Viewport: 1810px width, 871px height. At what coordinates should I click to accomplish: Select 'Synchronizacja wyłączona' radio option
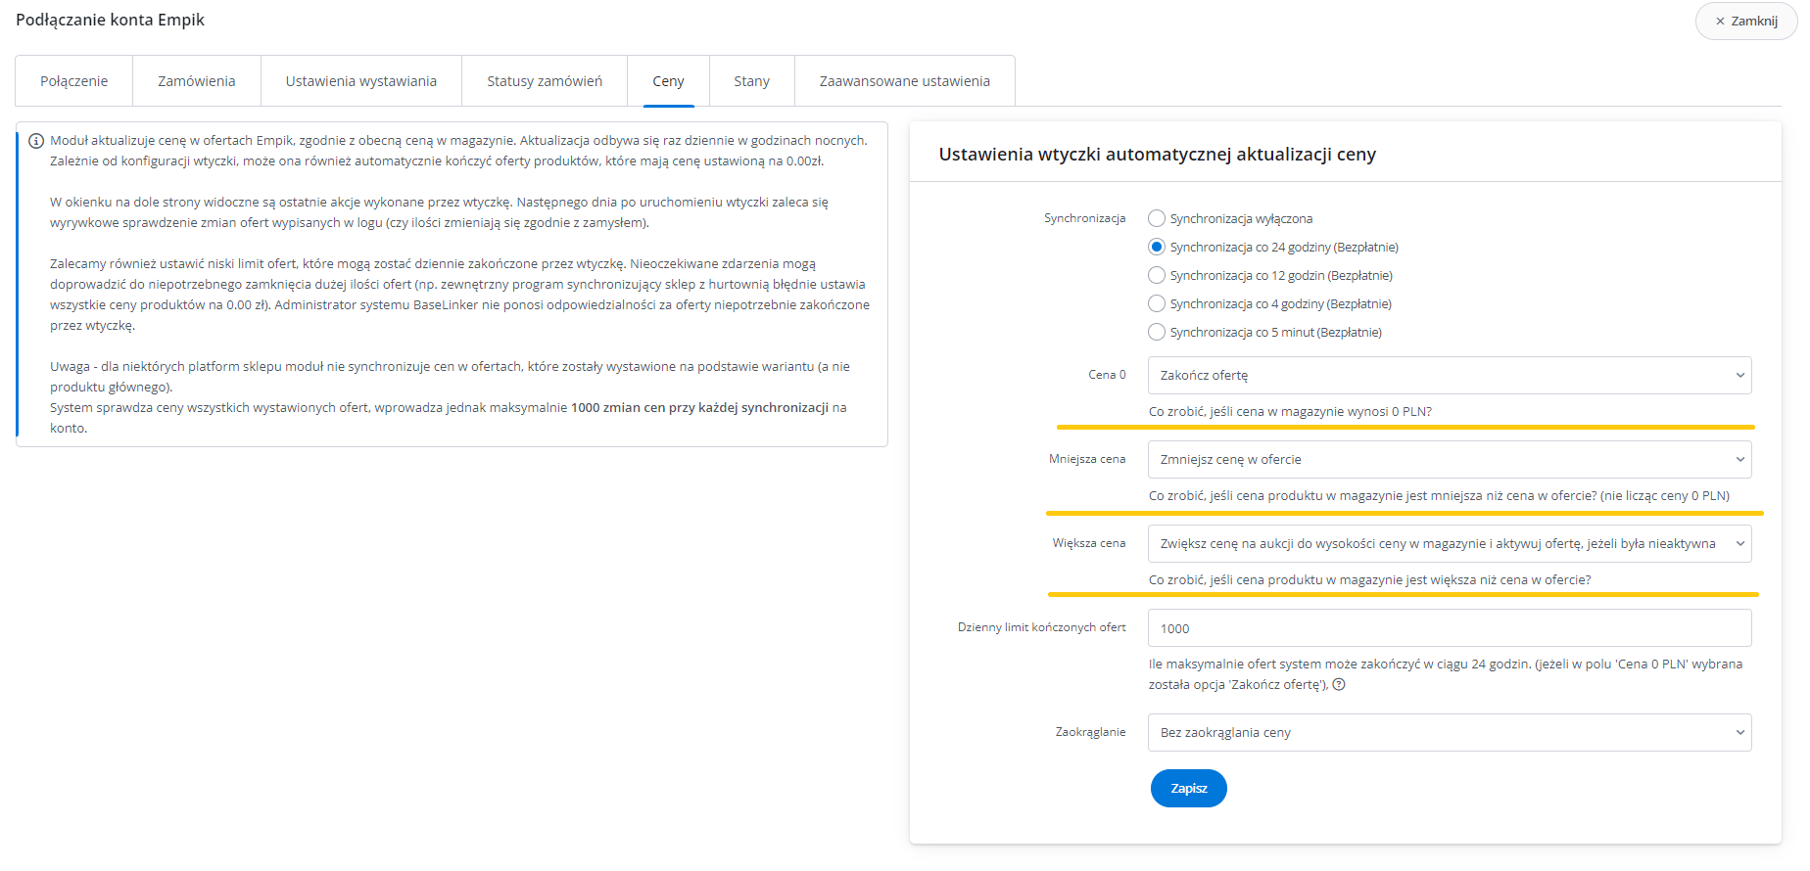(1157, 218)
